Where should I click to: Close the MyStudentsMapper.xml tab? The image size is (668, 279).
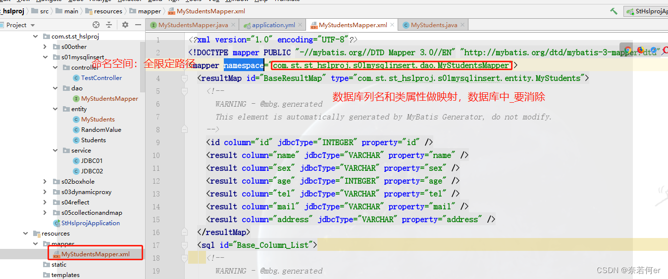[393, 25]
